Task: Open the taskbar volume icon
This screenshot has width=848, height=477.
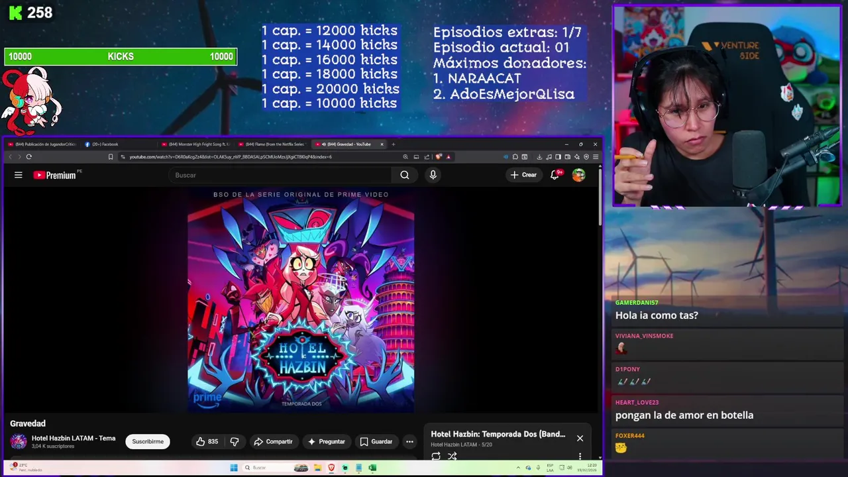Action: pyautogui.click(x=570, y=468)
